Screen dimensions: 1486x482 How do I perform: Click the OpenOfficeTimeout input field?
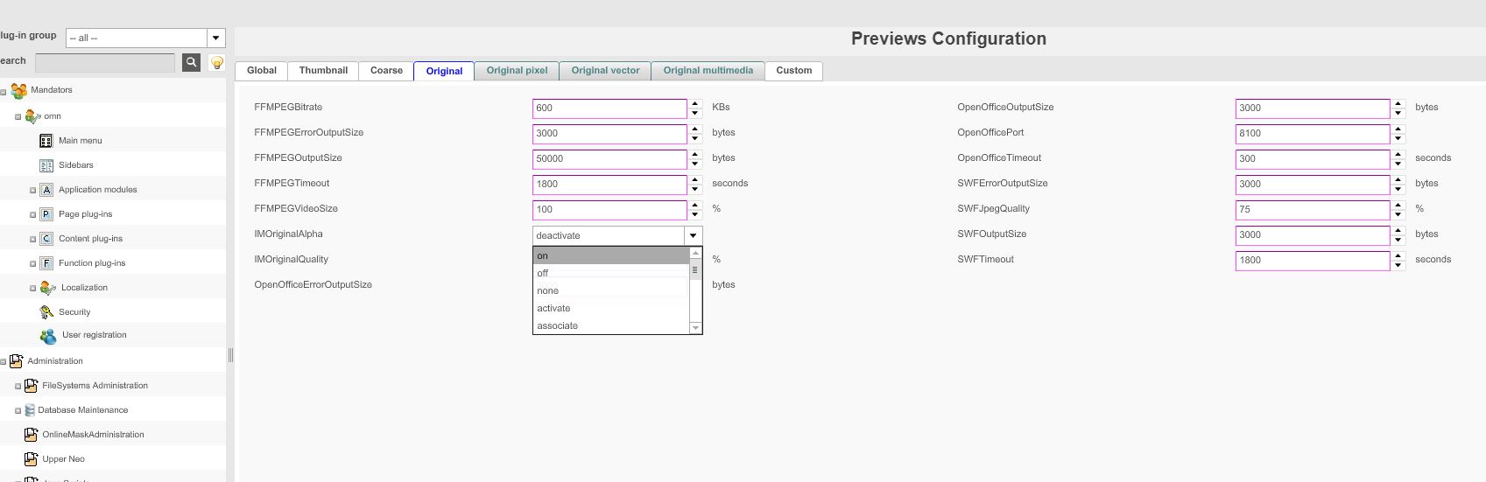click(1313, 158)
